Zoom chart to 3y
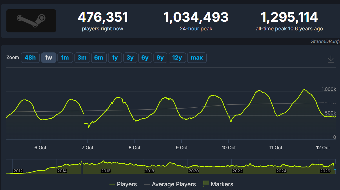340x190 pixels. 130,58
